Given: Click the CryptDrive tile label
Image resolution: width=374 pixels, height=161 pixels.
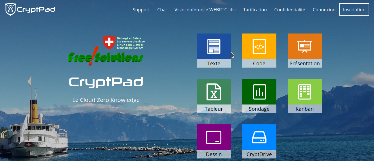Looking at the screenshot, I should coord(259,154).
